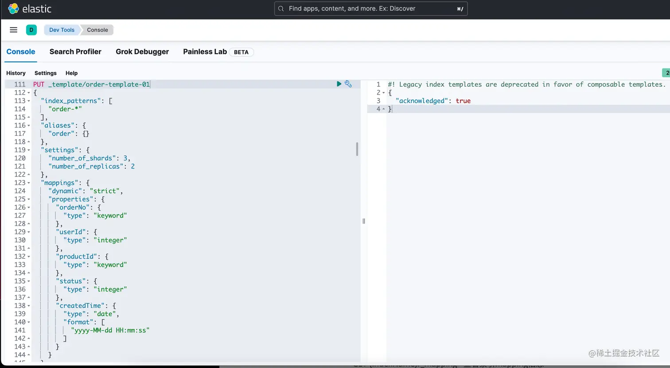Viewport: 670px width, 368px height.
Task: Click the "acknowledged" key in response
Action: tap(421, 101)
